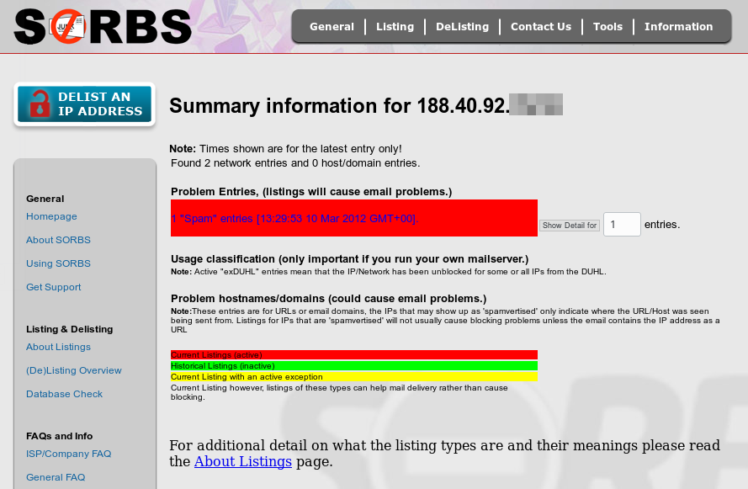Click Get Support link

tap(54, 287)
